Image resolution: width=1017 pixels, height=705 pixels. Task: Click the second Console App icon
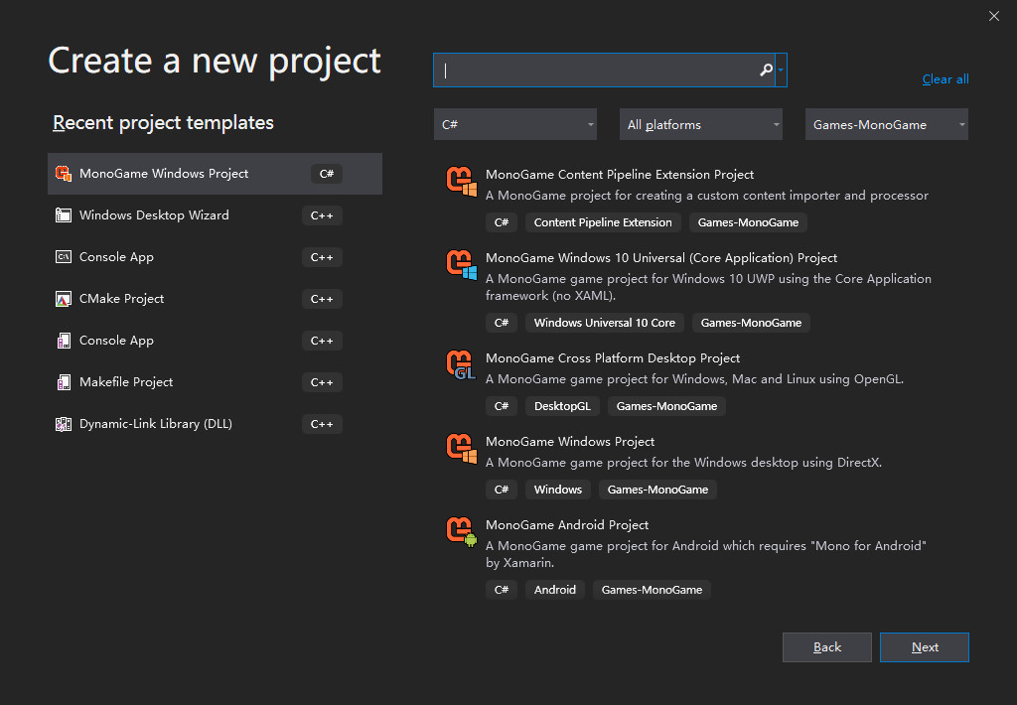tap(64, 341)
